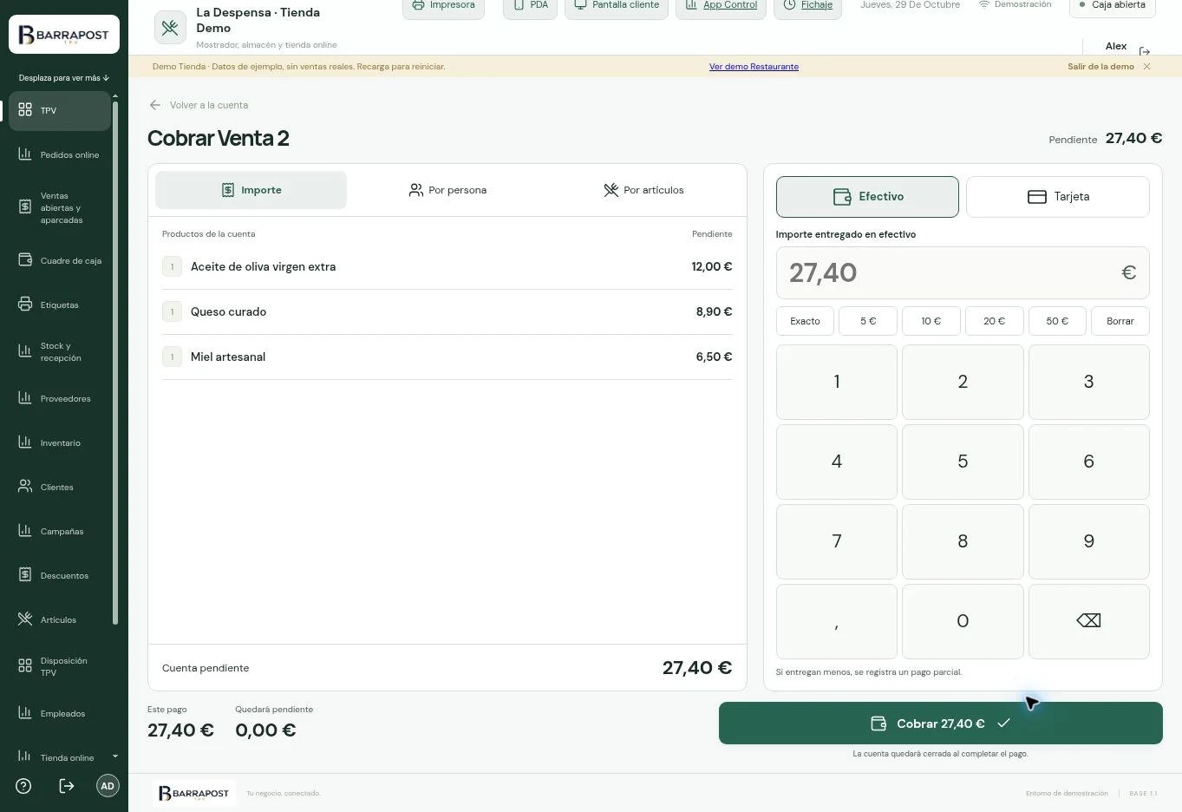Click the Borrar button
This screenshot has height=812, width=1182.
point(1120,321)
